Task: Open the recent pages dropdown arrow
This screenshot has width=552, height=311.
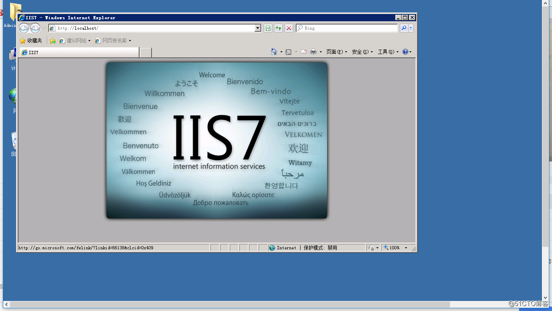Action: [44, 28]
